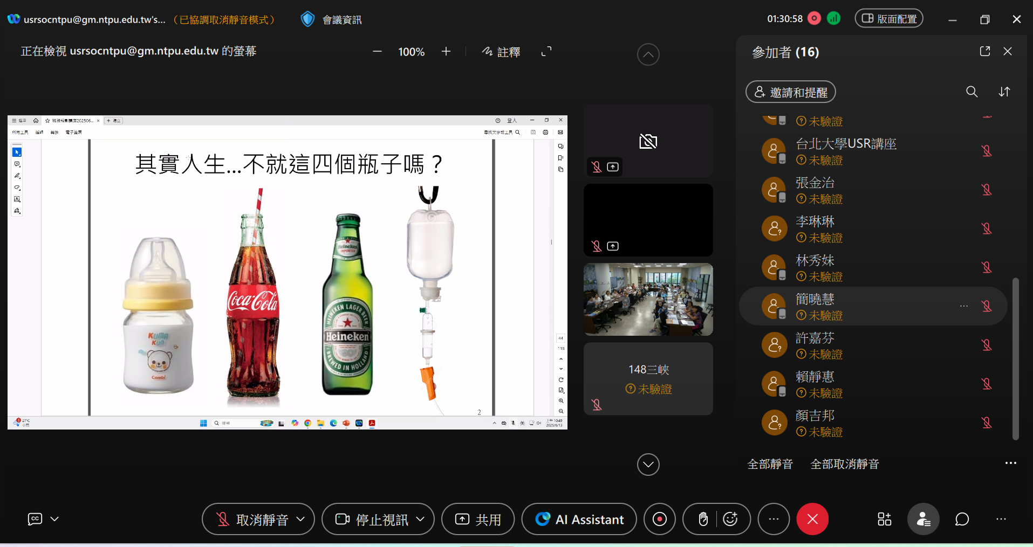The image size is (1033, 547).
Task: Open more options for 簡曉慧
Action: pos(964,306)
